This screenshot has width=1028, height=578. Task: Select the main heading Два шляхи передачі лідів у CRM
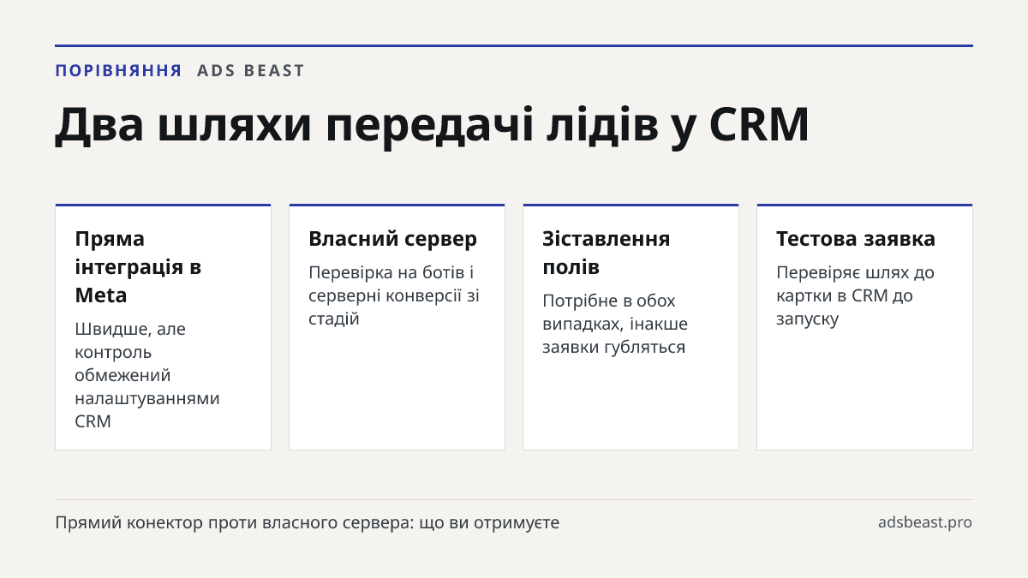coord(433,125)
